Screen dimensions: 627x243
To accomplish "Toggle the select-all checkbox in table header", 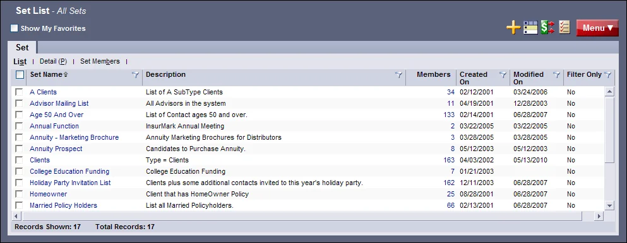I will point(20,74).
